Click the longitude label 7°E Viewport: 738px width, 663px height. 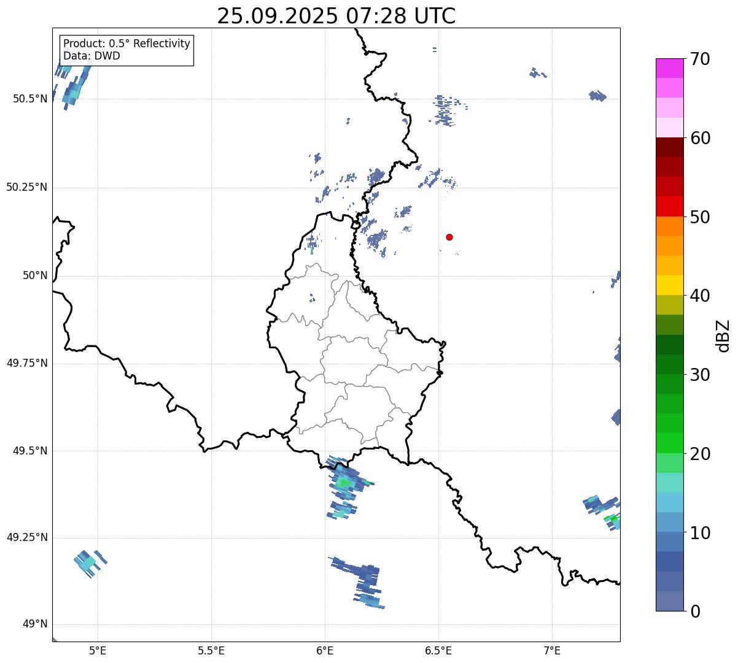[x=552, y=651]
